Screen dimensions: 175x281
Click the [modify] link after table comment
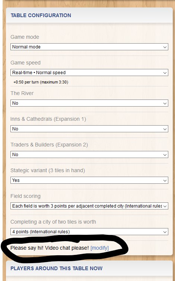point(99,248)
